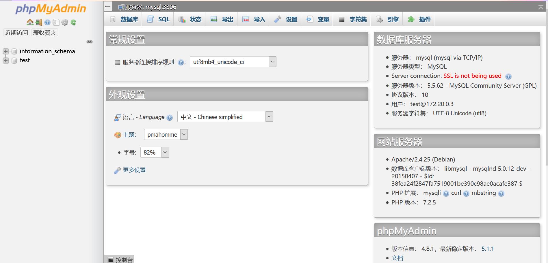Open the 导入 (Import) tab
Image resolution: width=548 pixels, height=263 pixels.
tap(253, 19)
